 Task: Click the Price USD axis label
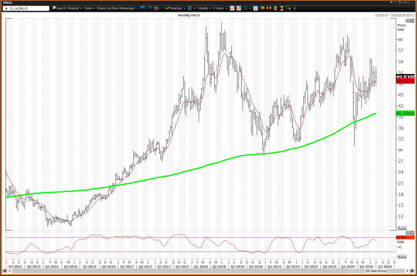point(401,27)
